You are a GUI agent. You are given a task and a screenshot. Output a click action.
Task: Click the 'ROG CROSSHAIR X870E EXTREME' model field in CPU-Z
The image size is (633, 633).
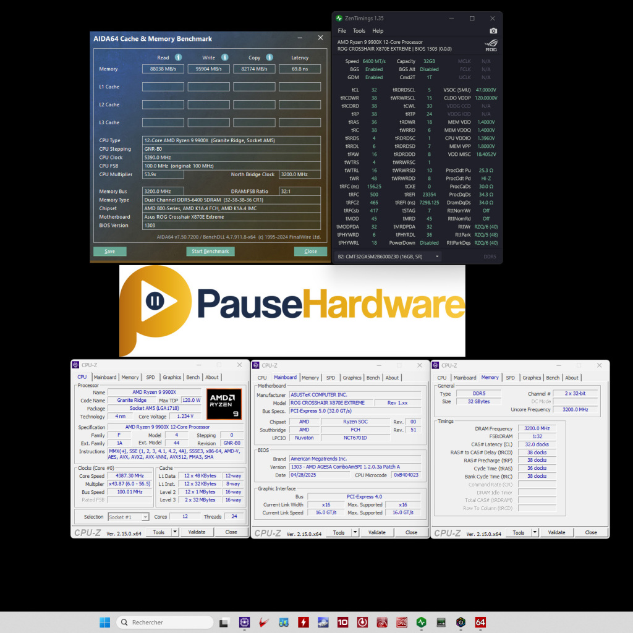(331, 403)
